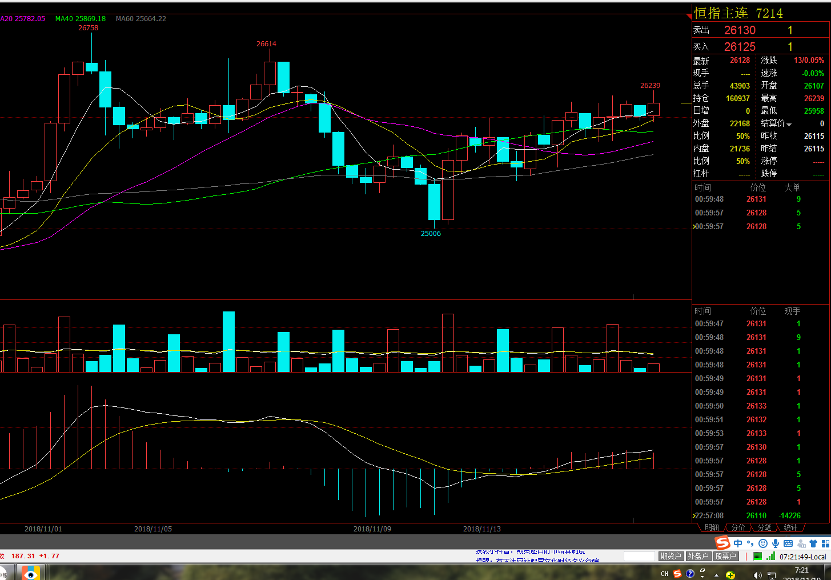Click the green signal strength bars icon
The width and height of the screenshot is (831, 580).
tap(771, 556)
